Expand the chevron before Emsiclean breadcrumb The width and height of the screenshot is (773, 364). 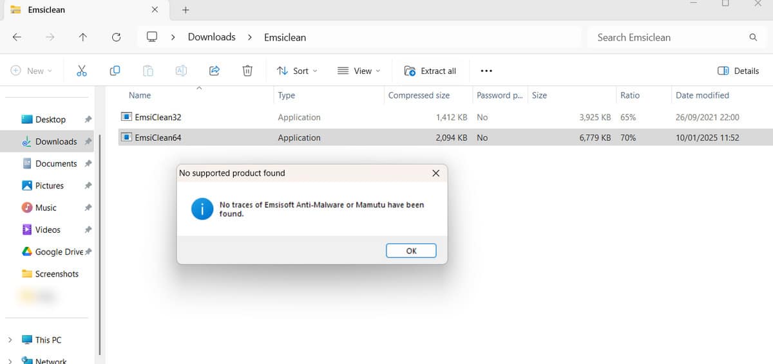tap(250, 37)
